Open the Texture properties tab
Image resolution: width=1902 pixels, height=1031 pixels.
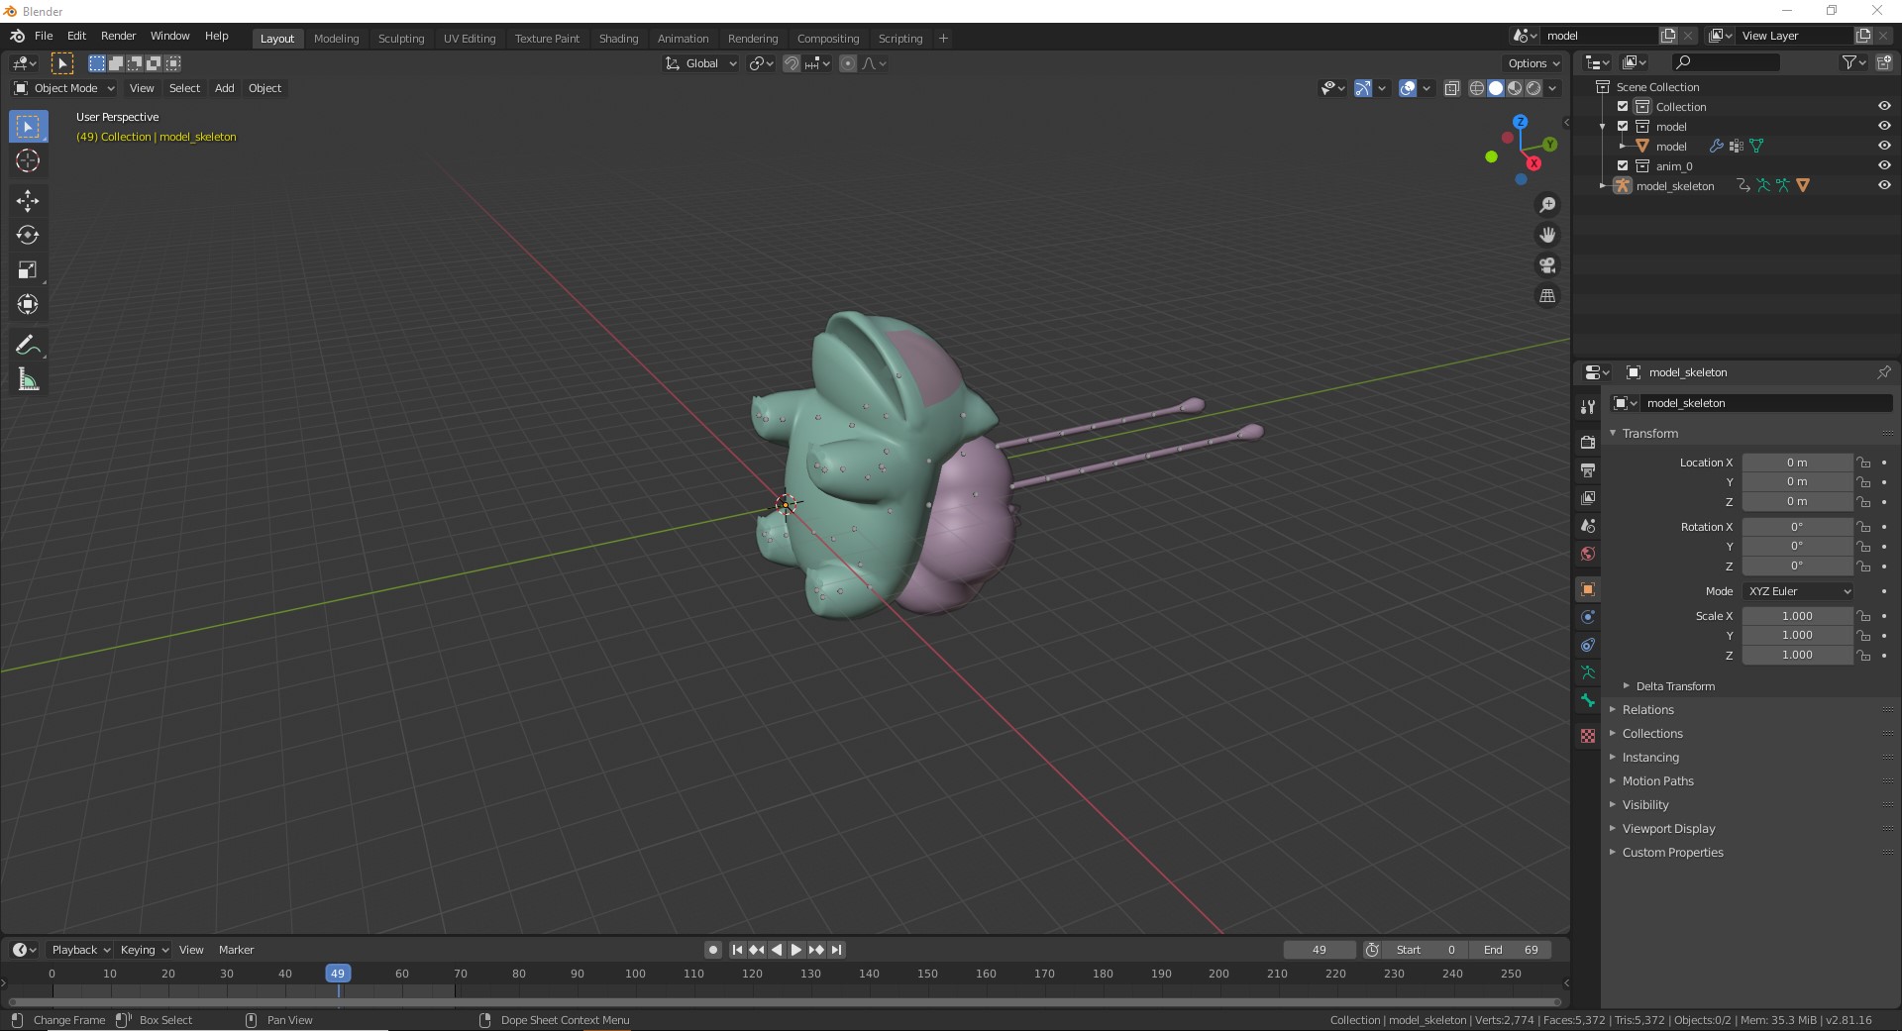pyautogui.click(x=1588, y=736)
